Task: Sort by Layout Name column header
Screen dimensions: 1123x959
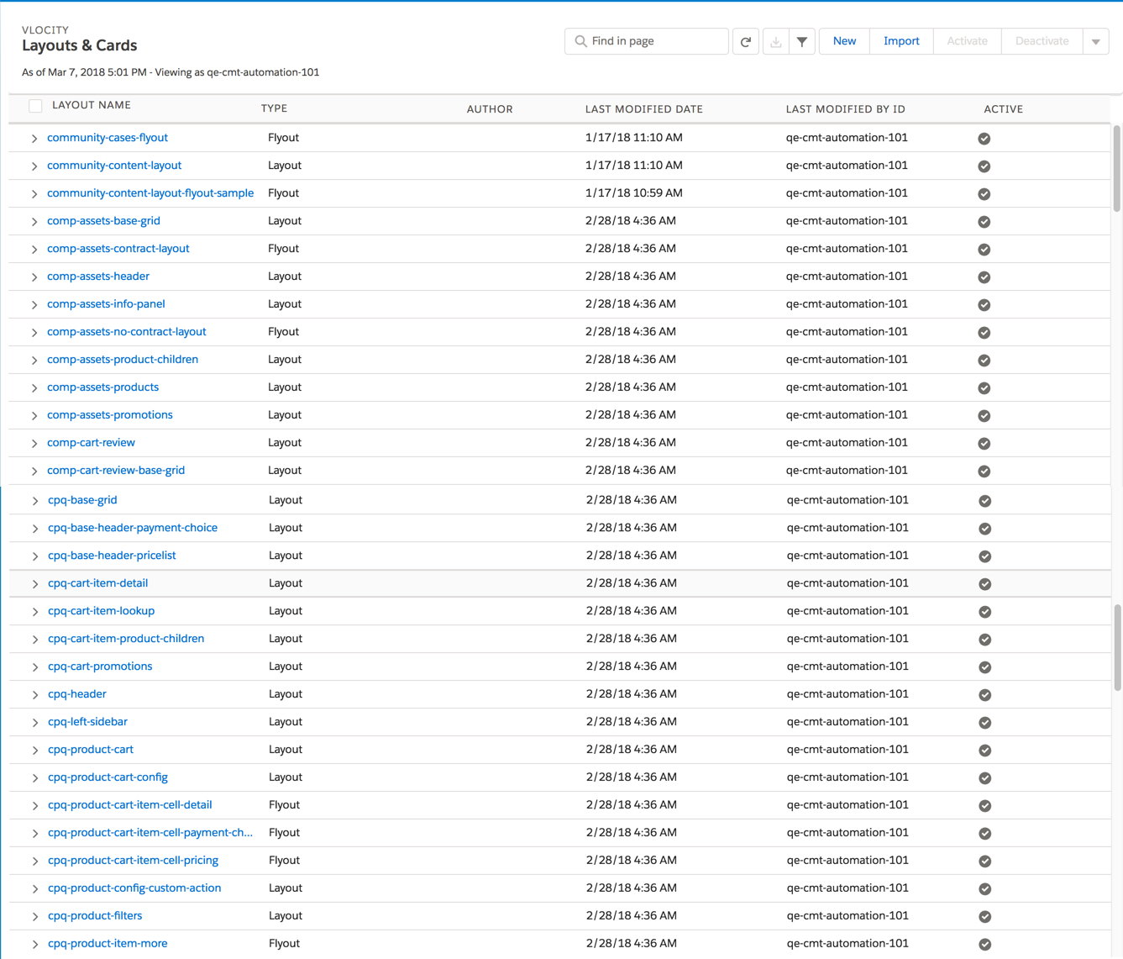Action: click(92, 106)
